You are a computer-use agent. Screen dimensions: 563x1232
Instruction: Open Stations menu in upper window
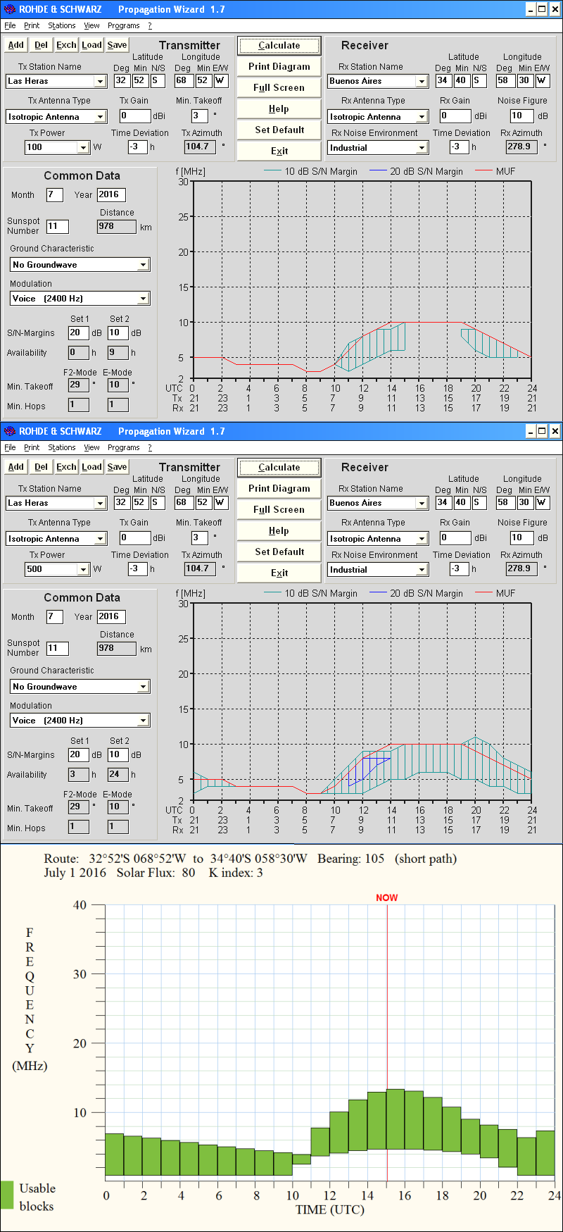[62, 25]
